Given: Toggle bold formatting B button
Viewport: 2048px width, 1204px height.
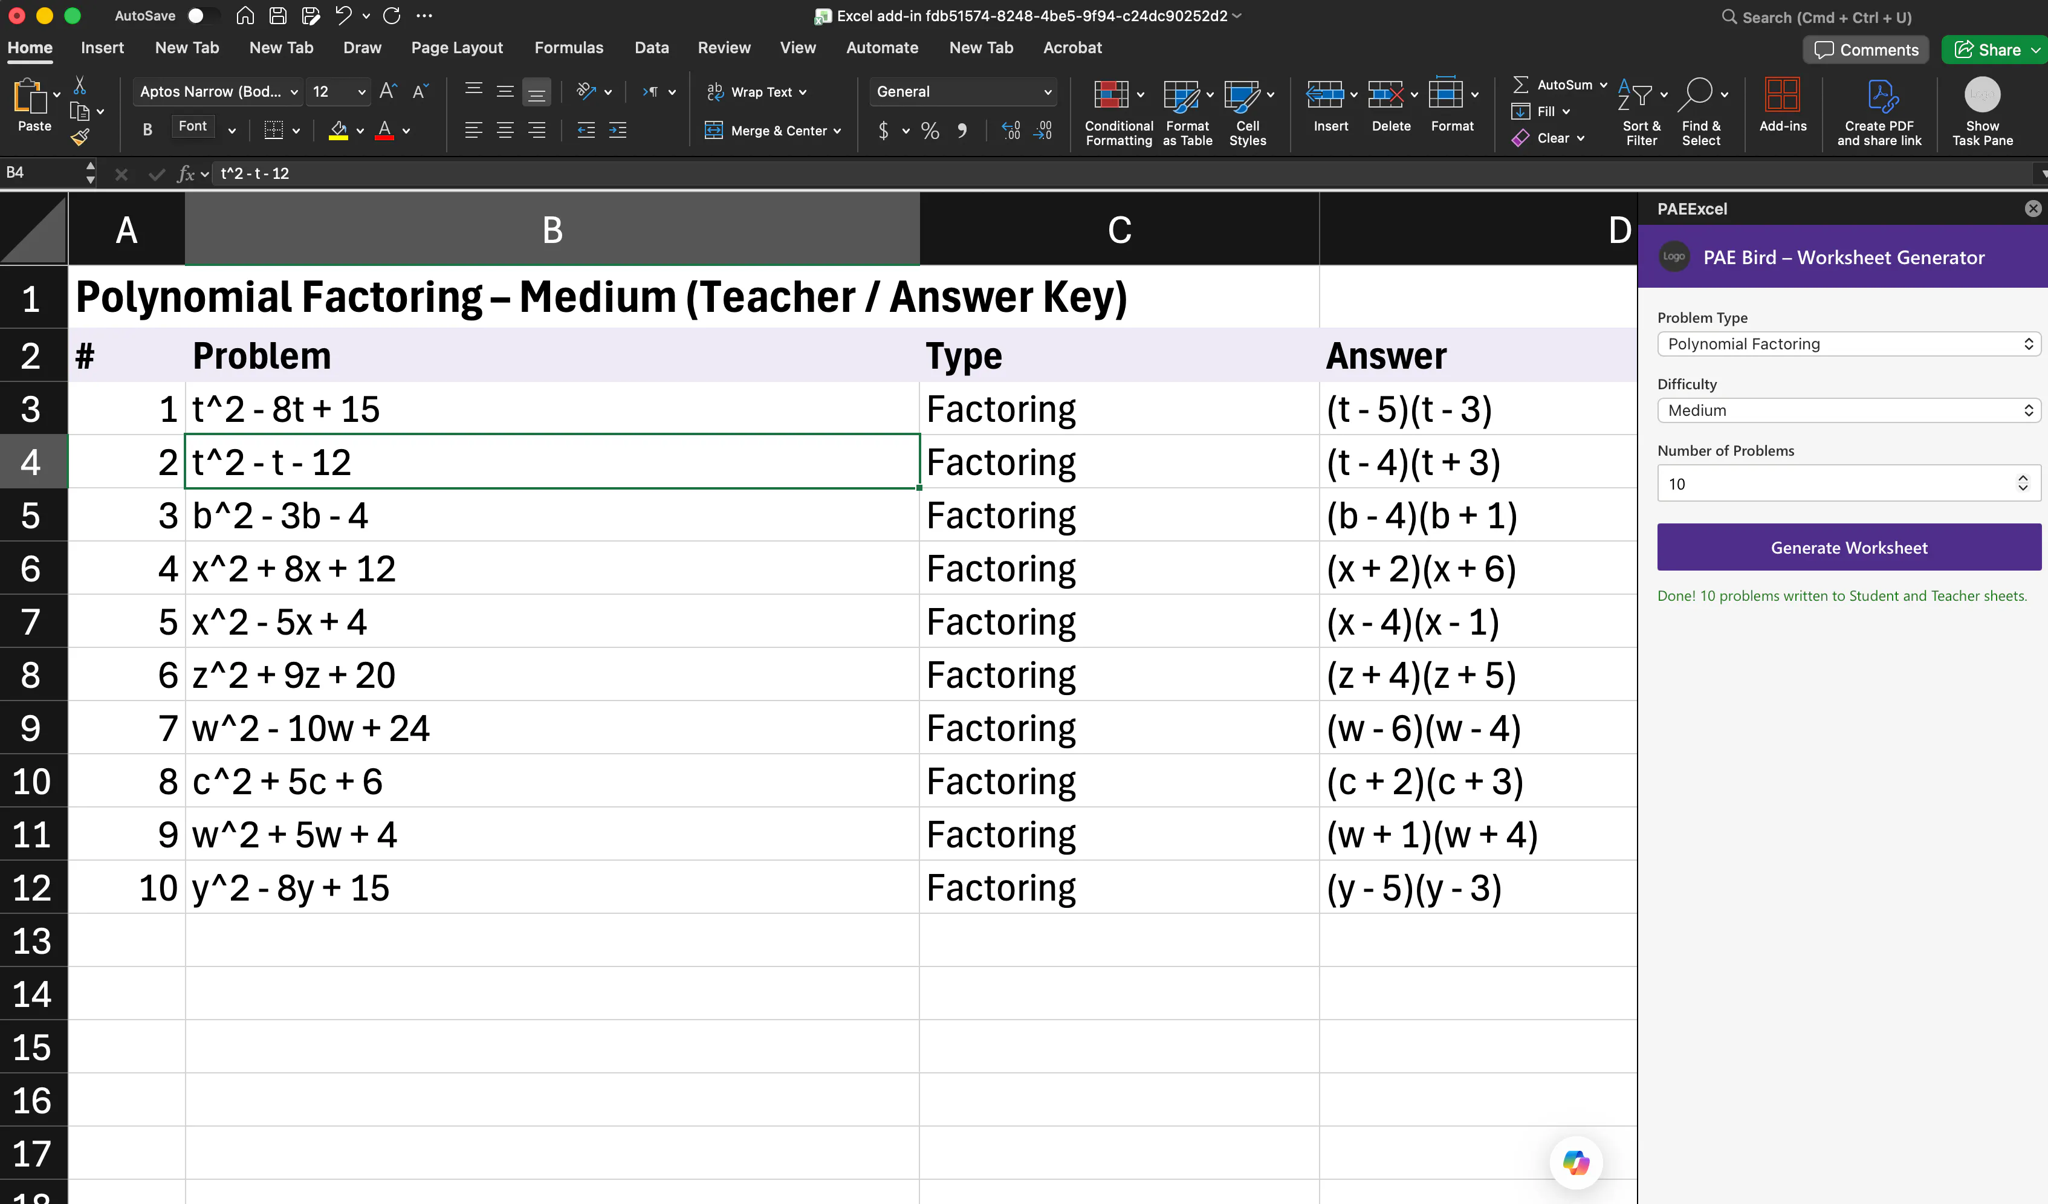Looking at the screenshot, I should (x=147, y=129).
